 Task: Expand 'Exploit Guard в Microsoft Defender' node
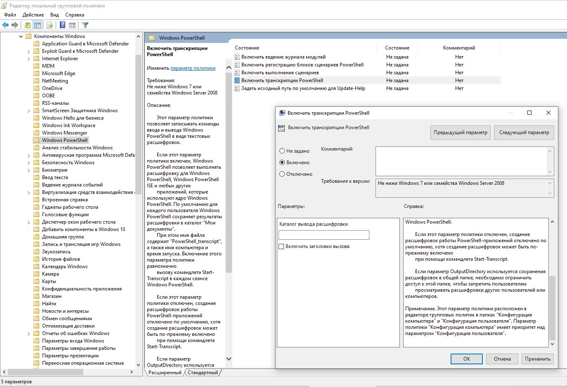28,52
